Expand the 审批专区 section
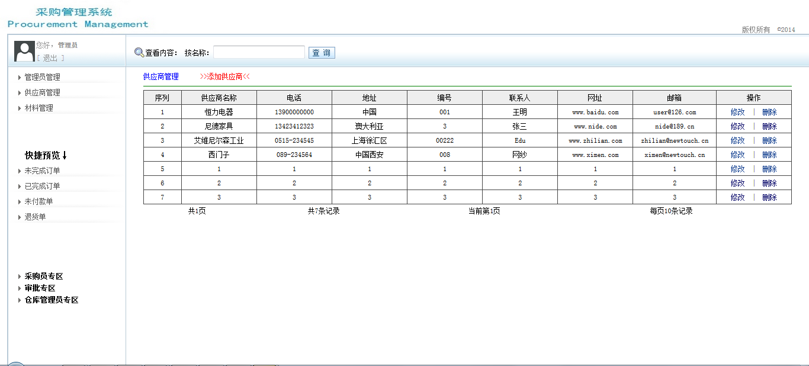Image resolution: width=809 pixels, height=366 pixels. [x=40, y=288]
